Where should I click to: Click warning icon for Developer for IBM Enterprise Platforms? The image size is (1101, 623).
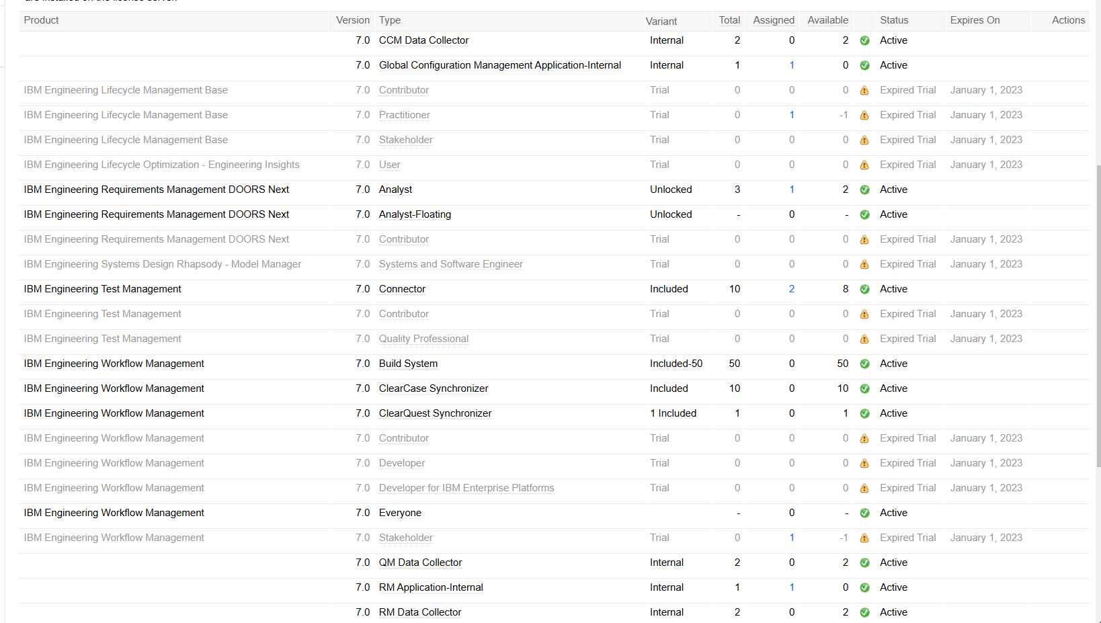tap(865, 489)
